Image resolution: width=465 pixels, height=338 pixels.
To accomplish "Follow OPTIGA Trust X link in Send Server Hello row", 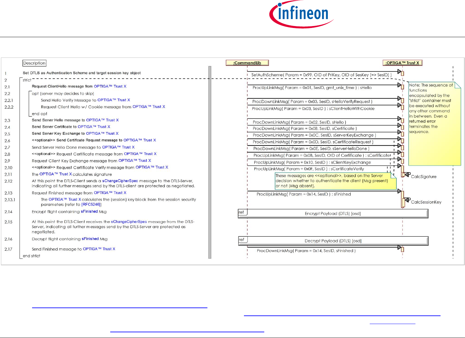I will click(x=102, y=120).
